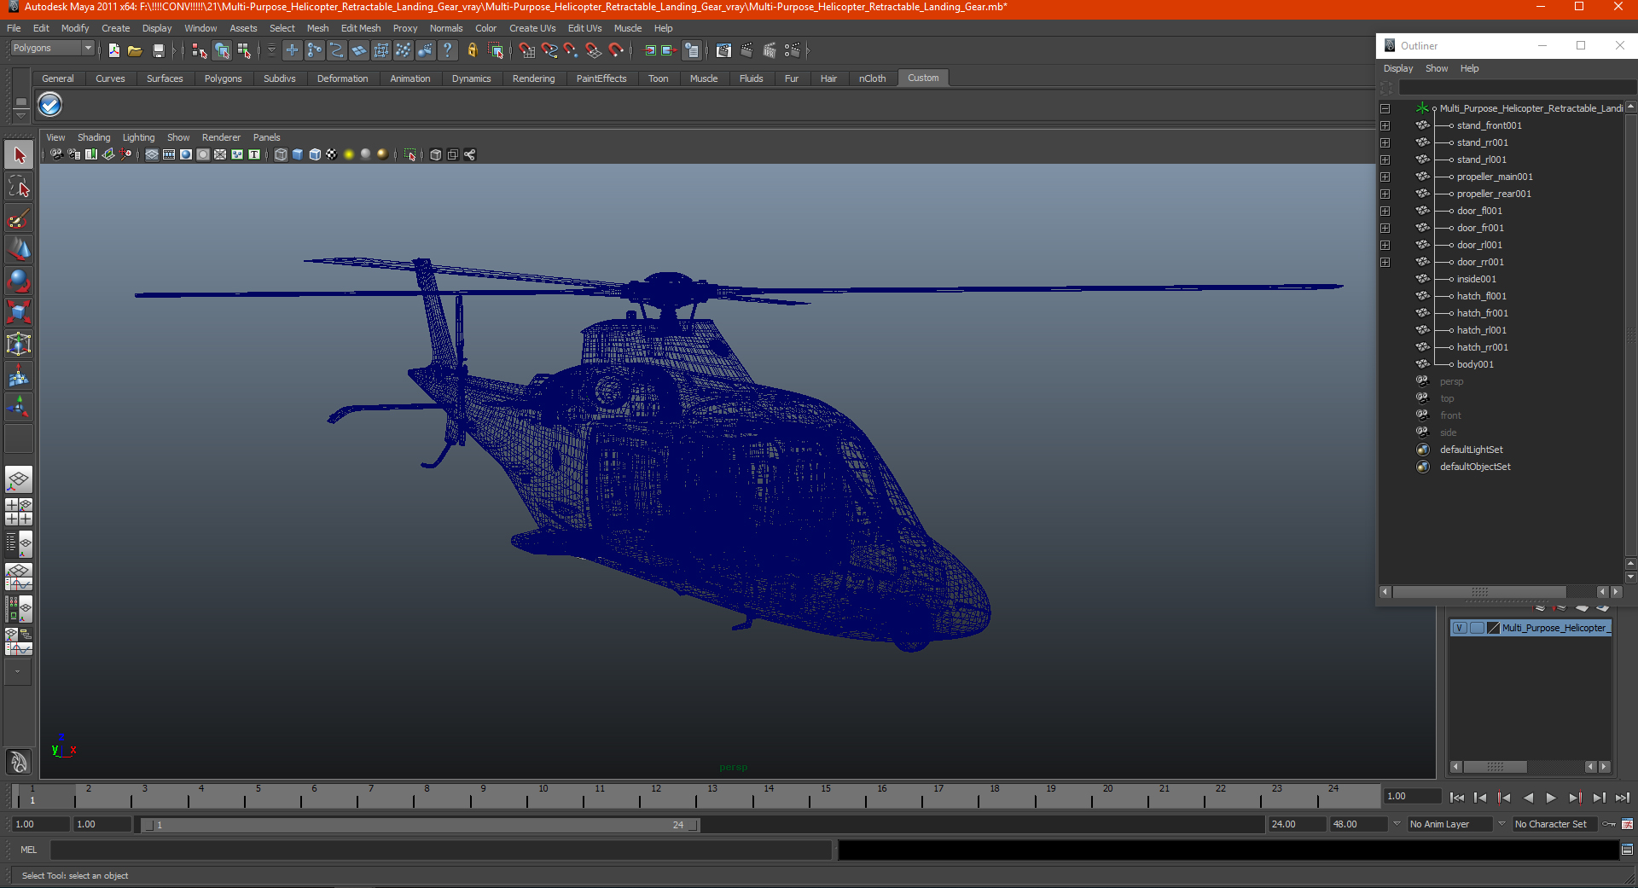Activate the Soft Modification tool
This screenshot has width=1638, height=888.
(19, 375)
